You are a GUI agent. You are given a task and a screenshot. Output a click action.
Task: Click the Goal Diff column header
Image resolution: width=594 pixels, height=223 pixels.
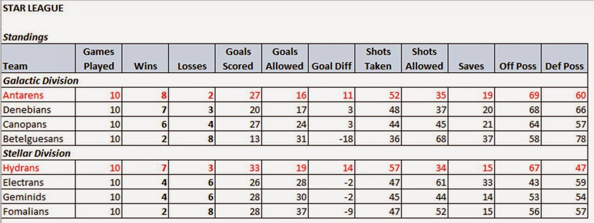[331, 59]
